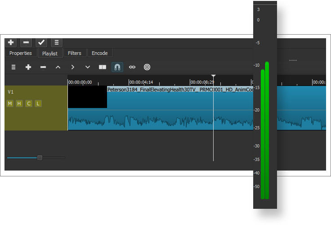Click the playlist update checkmark button
This screenshot has width=331, height=225.
41,42
